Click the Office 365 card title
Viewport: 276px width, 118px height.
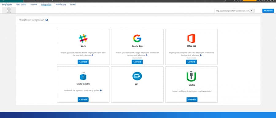pos(191,46)
